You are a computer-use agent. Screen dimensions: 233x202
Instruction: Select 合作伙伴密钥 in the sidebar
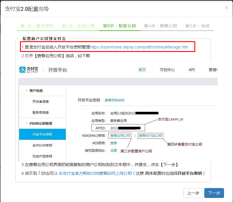click(42, 145)
